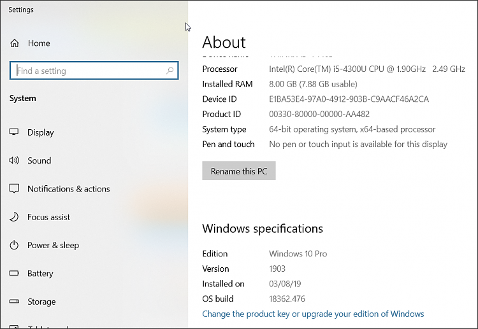478x329 pixels.
Task: Open Focus assist settings label
Action: tap(49, 217)
